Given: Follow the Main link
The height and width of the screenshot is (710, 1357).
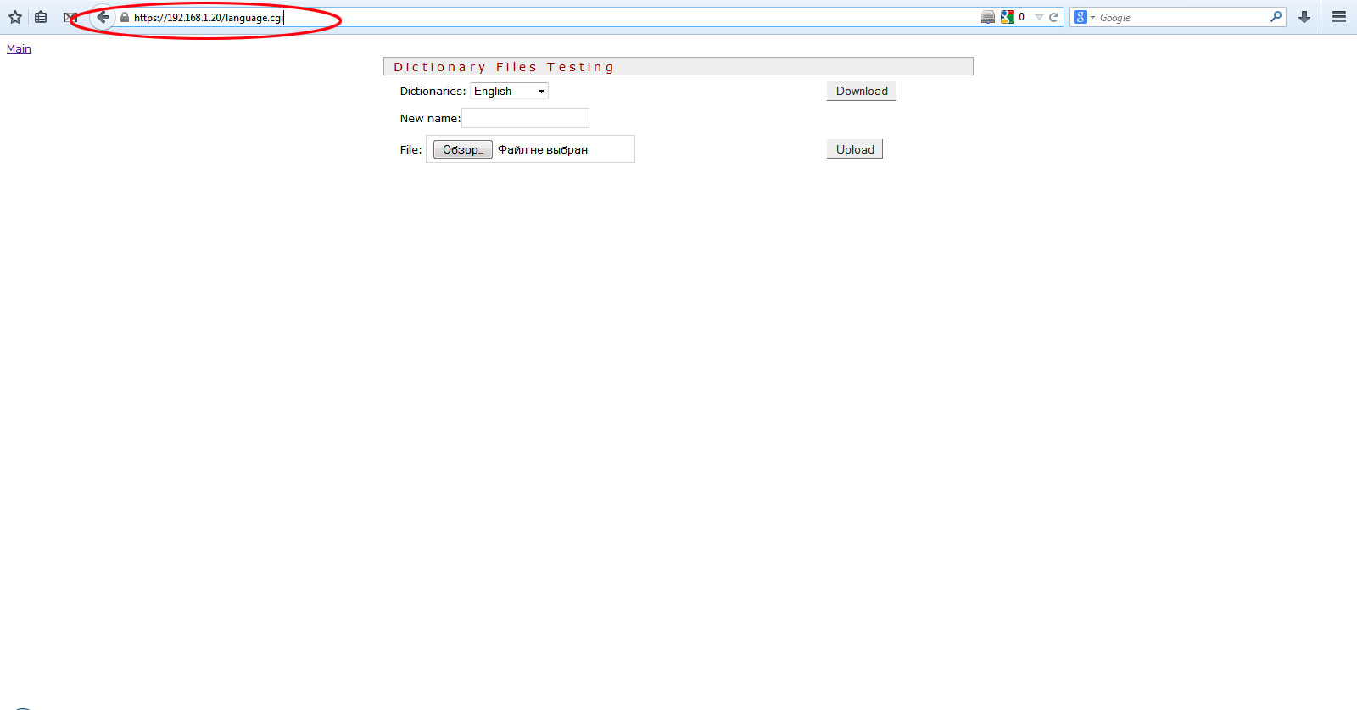Looking at the screenshot, I should point(19,48).
